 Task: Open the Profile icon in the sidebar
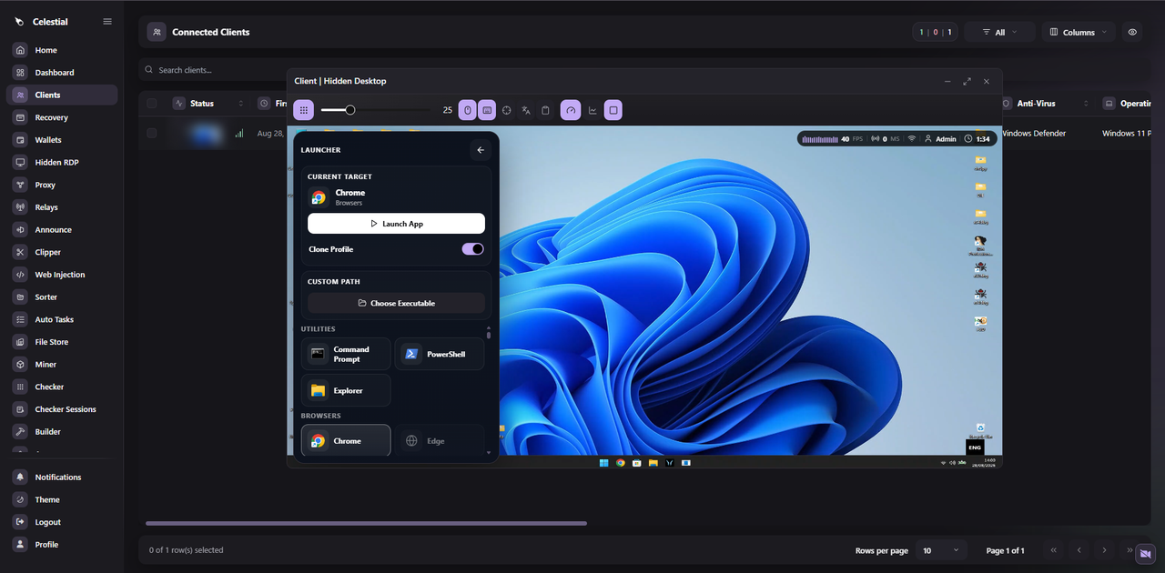[20, 545]
